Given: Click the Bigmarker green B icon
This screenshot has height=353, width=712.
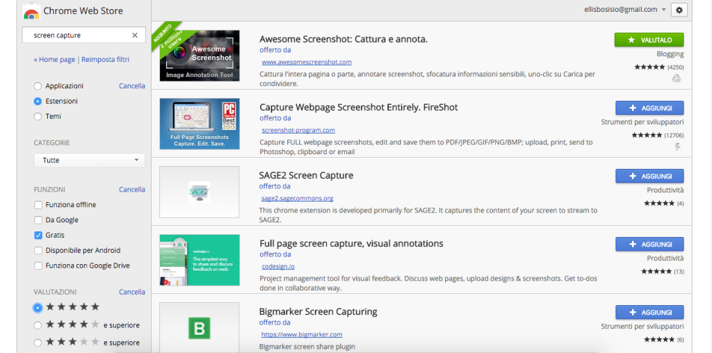Looking at the screenshot, I should (200, 327).
